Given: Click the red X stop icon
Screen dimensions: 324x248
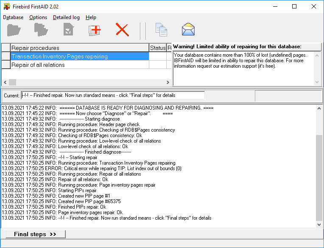Looking at the screenshot, I should tap(122, 30).
